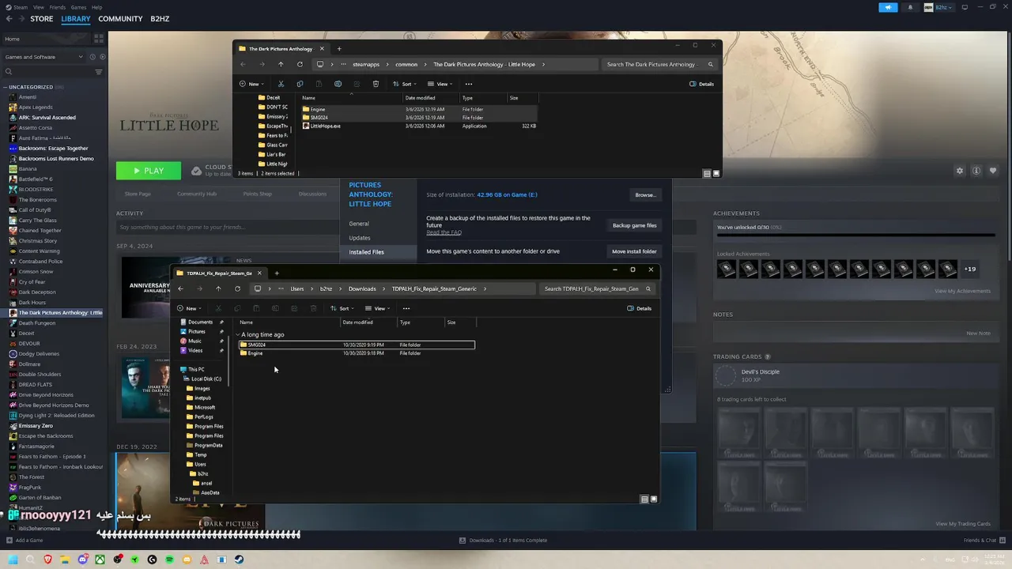This screenshot has width=1012, height=569.
Task: Click Rename icon in the Little Hope Explorer toolbar
Action: (338, 84)
